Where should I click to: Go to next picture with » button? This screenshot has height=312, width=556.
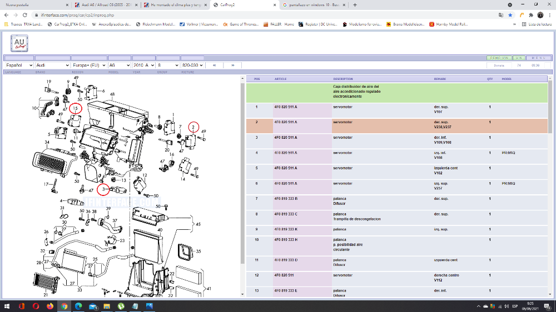pyautogui.click(x=232, y=65)
